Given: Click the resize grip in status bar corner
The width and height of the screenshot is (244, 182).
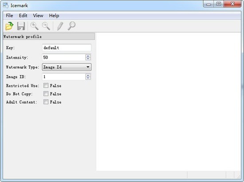Looking at the screenshot, I should pyautogui.click(x=239, y=176).
